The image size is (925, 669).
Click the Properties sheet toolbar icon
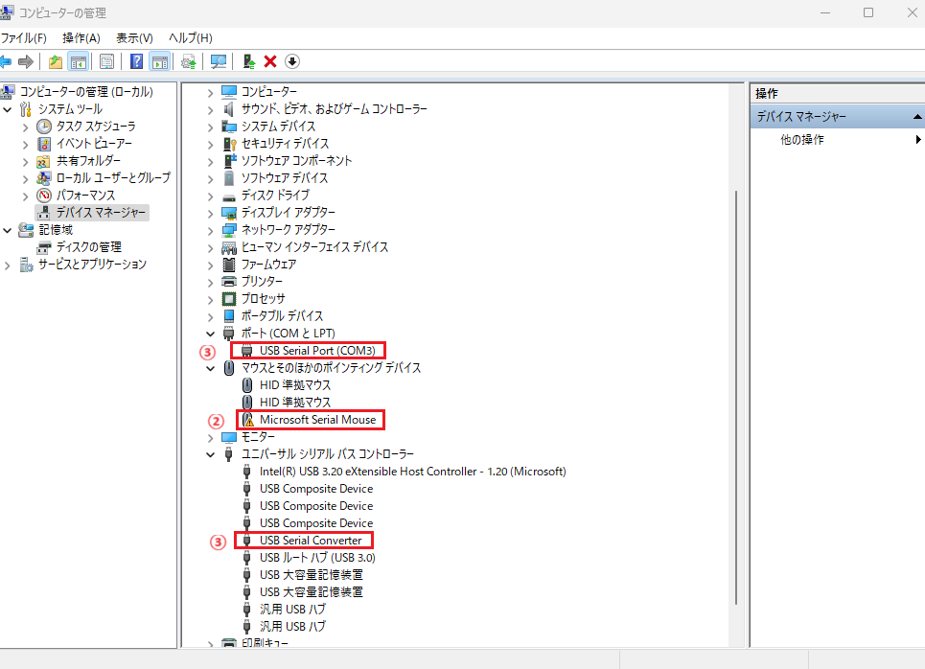106,61
